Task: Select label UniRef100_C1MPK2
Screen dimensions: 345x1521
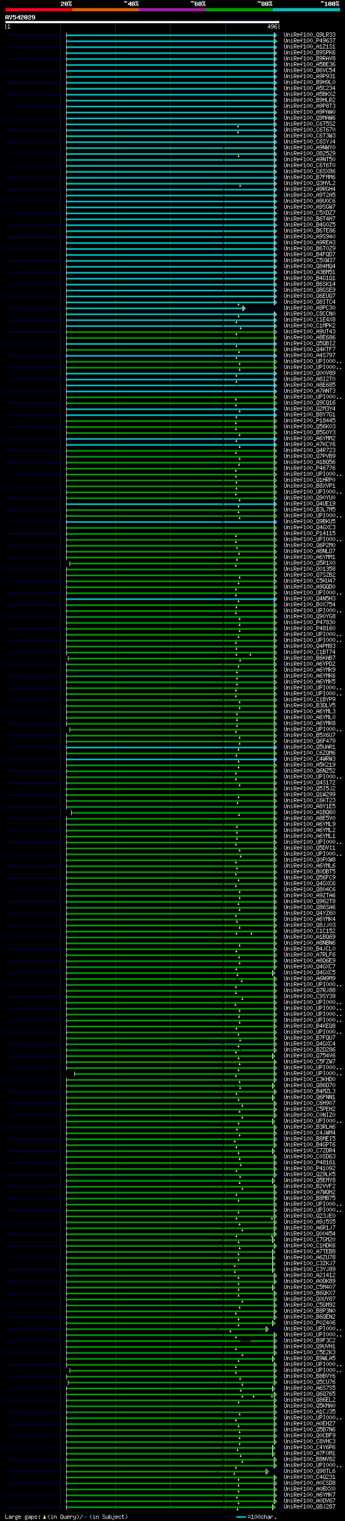Action: click(309, 326)
